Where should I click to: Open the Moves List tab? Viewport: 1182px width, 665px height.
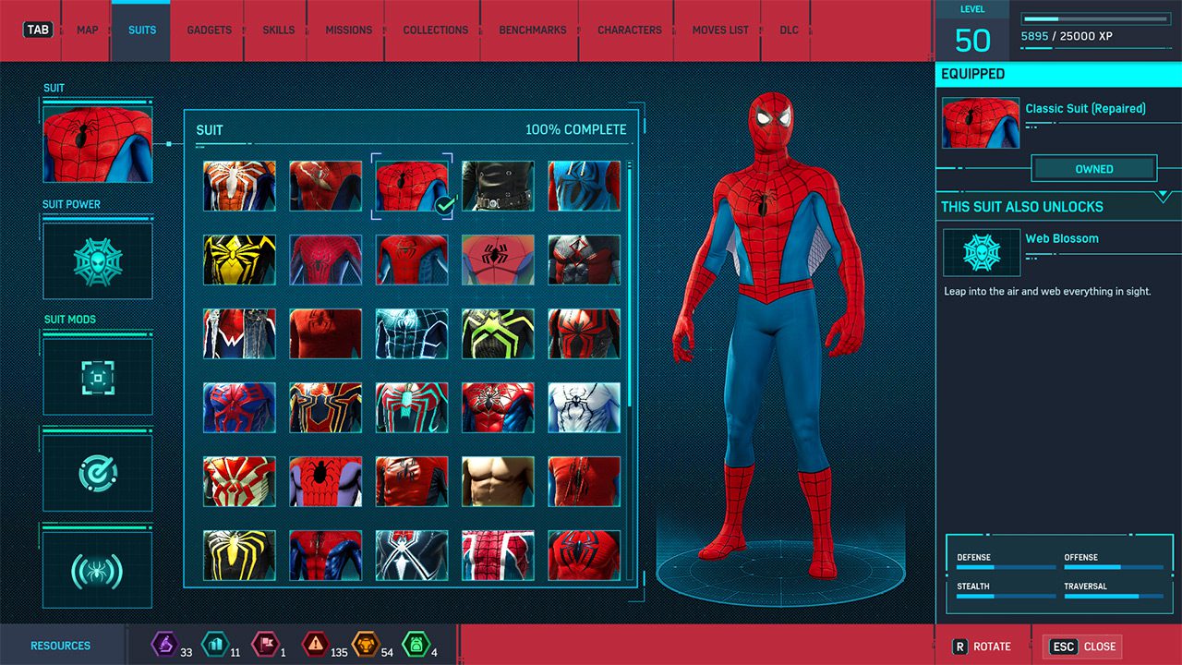pyautogui.click(x=720, y=30)
